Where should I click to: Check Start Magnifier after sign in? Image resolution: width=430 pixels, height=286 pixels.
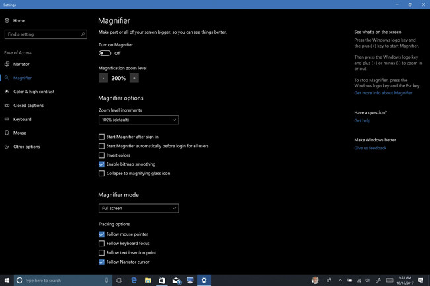[101, 137]
